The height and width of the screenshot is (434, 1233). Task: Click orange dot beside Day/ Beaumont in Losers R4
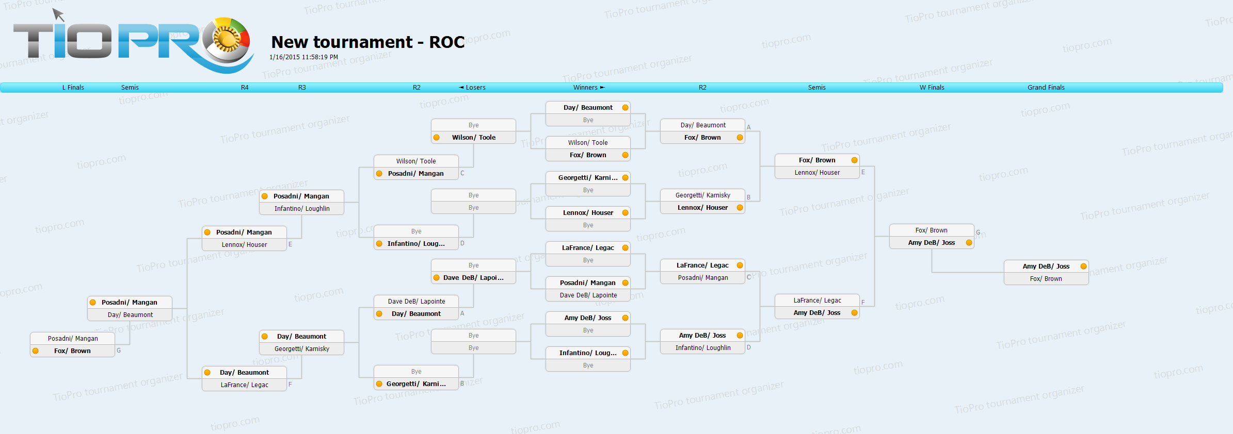point(207,373)
